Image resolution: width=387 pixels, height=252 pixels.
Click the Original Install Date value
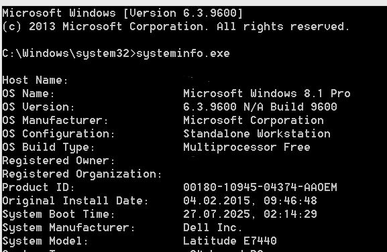(250, 200)
